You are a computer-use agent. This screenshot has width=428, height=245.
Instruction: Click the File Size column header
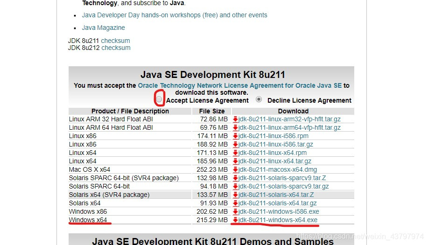coord(212,111)
